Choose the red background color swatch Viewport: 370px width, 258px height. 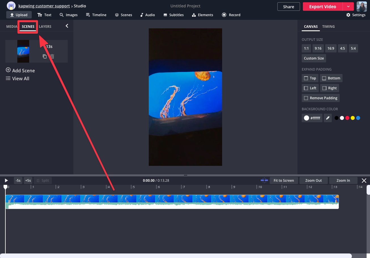point(347,118)
